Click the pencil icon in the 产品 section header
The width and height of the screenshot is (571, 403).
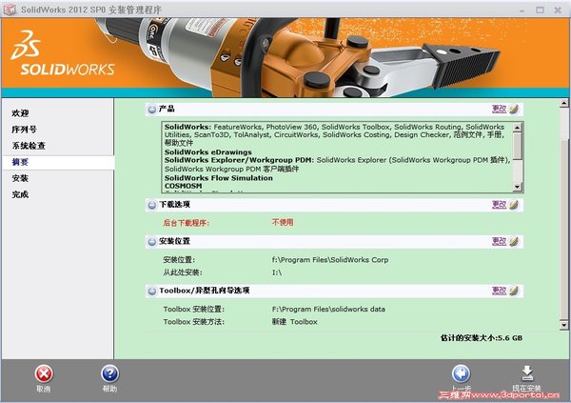[514, 109]
